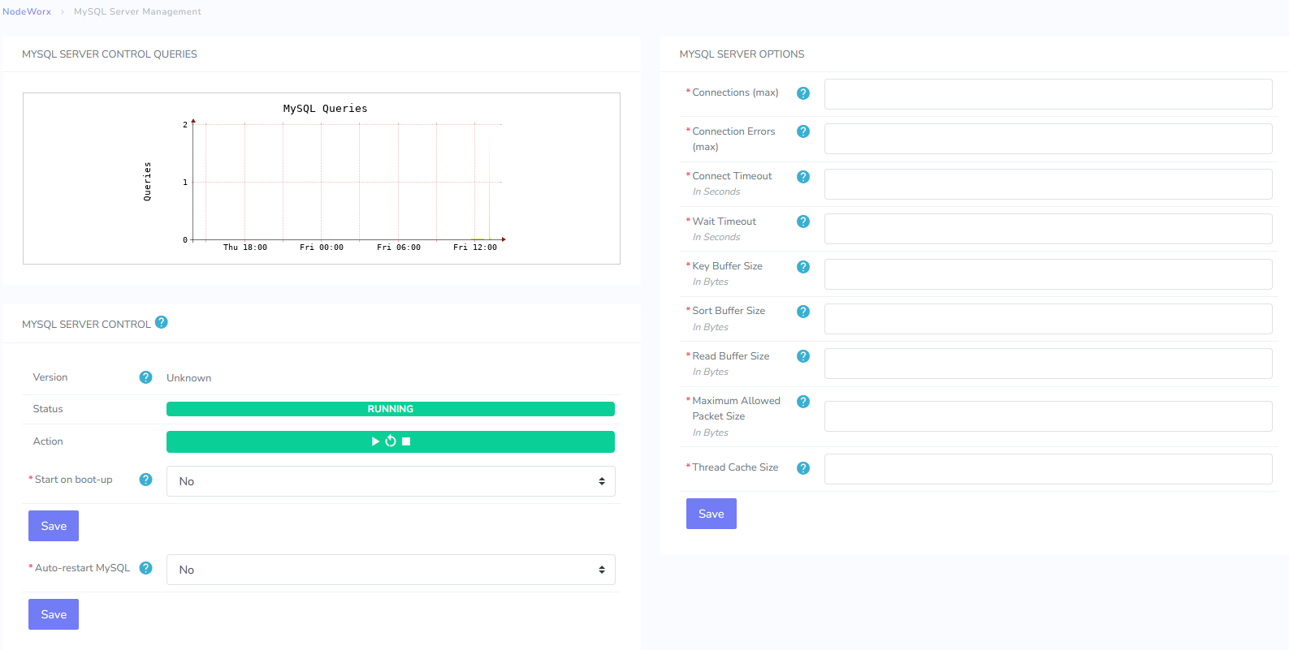Show help for Start on boot-up
The height and width of the screenshot is (650, 1289).
[146, 480]
